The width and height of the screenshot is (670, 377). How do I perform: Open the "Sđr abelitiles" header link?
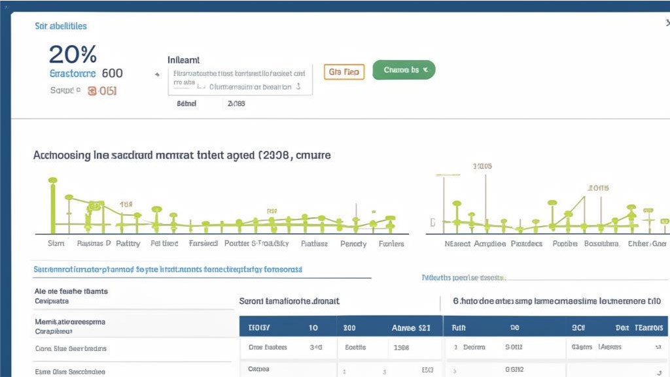pos(60,26)
